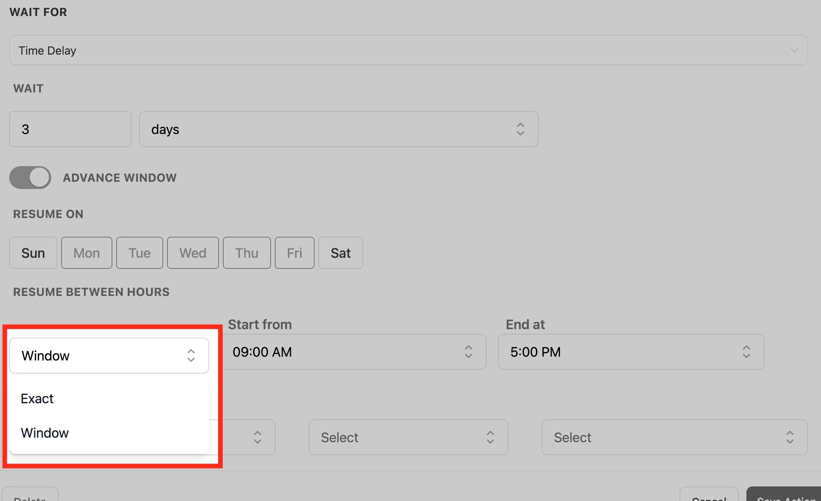Toggle the Thu day button
Image resolution: width=821 pixels, height=501 pixels.
click(x=247, y=253)
